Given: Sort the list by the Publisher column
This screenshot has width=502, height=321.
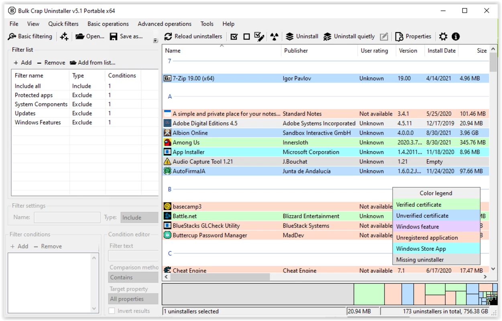Looking at the screenshot, I should [319, 51].
